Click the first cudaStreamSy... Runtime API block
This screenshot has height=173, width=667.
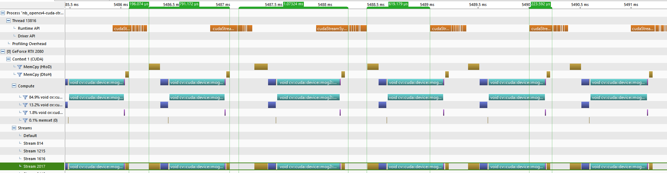[x=332, y=28]
